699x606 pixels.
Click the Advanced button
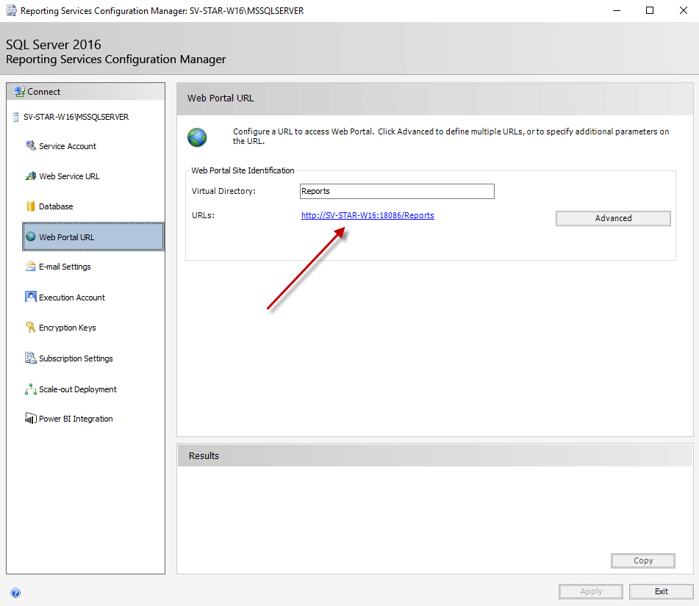613,218
